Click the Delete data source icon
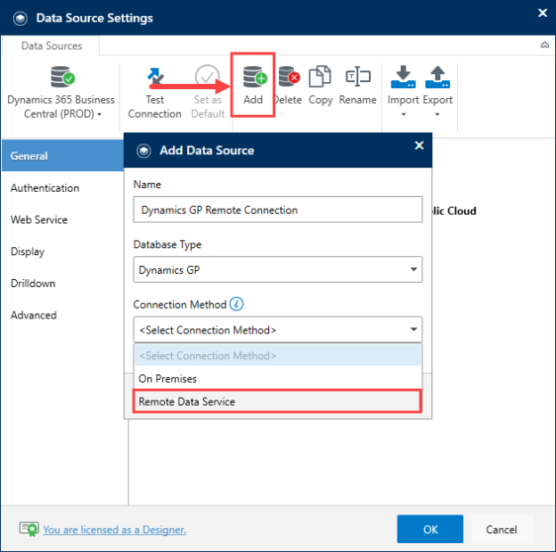 pyautogui.click(x=289, y=77)
